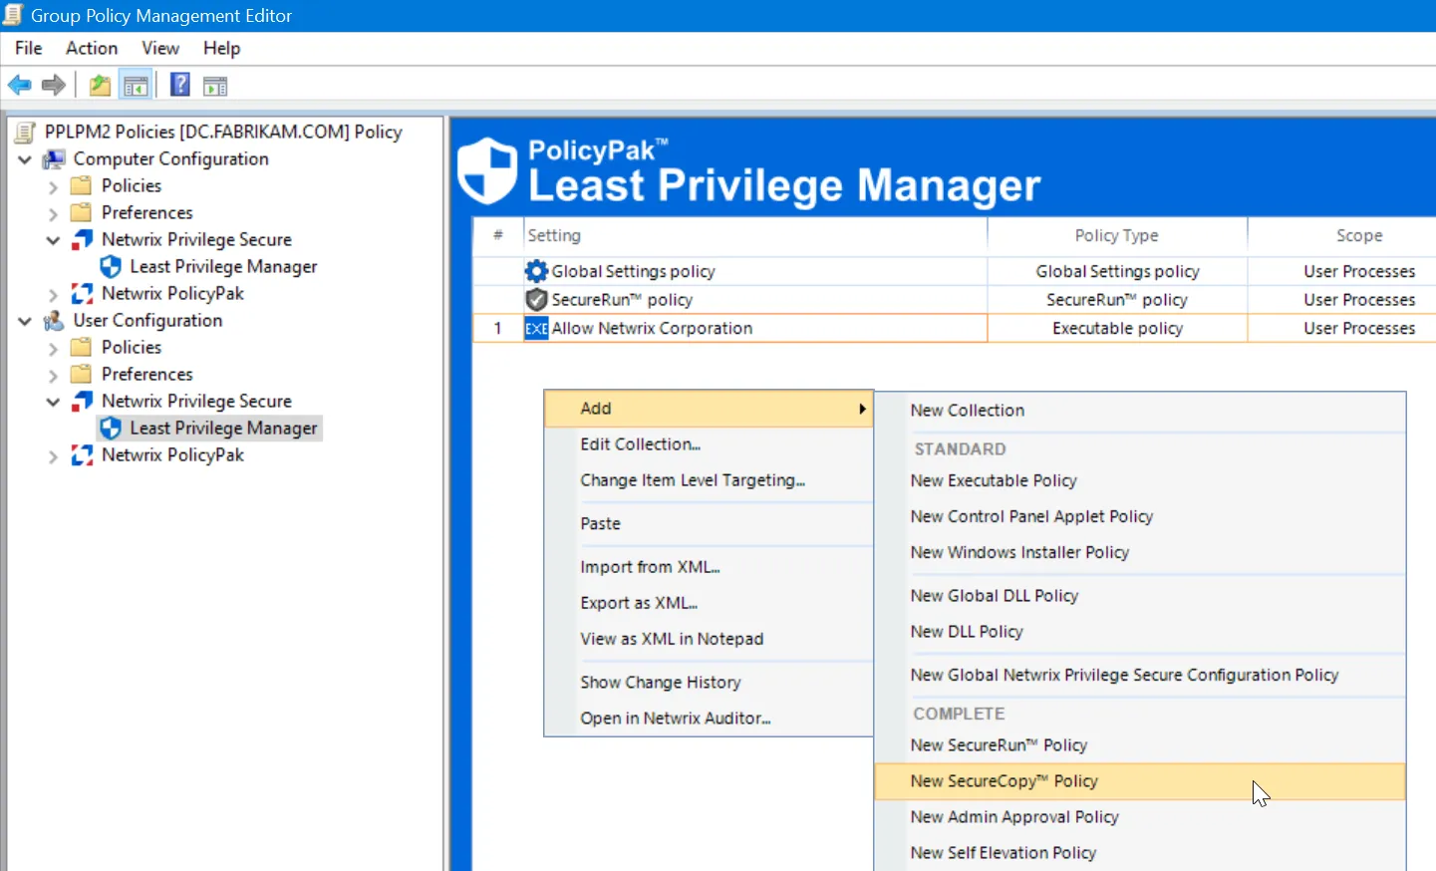Click the Show/Hide action pane toolbar icon
This screenshot has width=1436, height=871.
(215, 84)
